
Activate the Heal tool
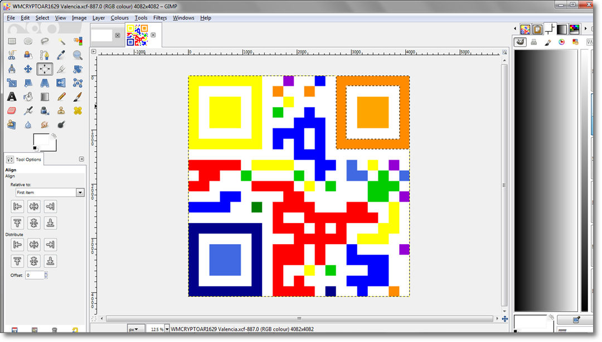pyautogui.click(x=77, y=111)
